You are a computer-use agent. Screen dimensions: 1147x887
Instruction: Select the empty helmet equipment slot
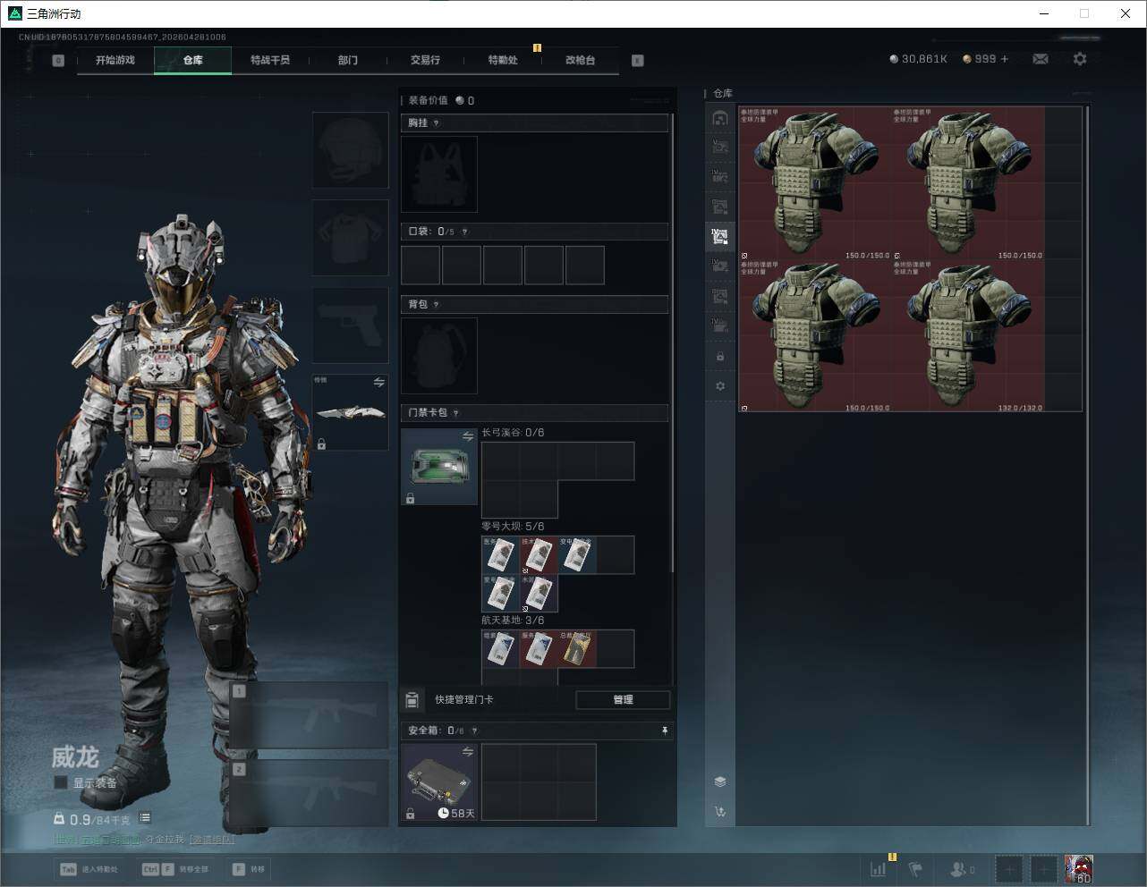350,150
